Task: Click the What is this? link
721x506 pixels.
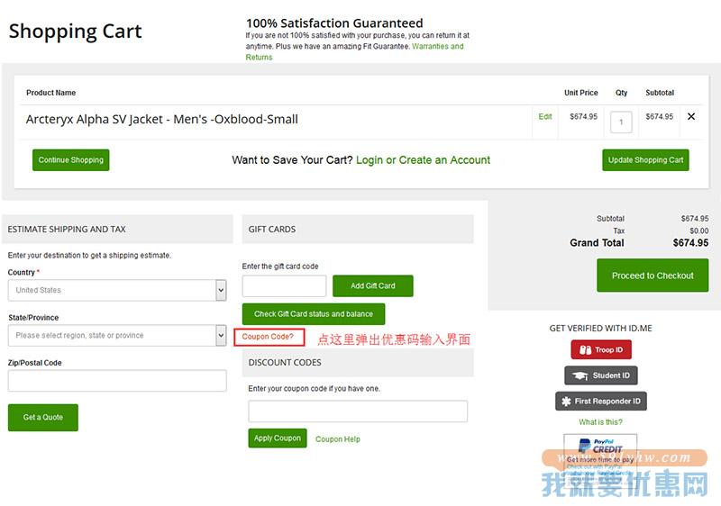Action: 600,422
